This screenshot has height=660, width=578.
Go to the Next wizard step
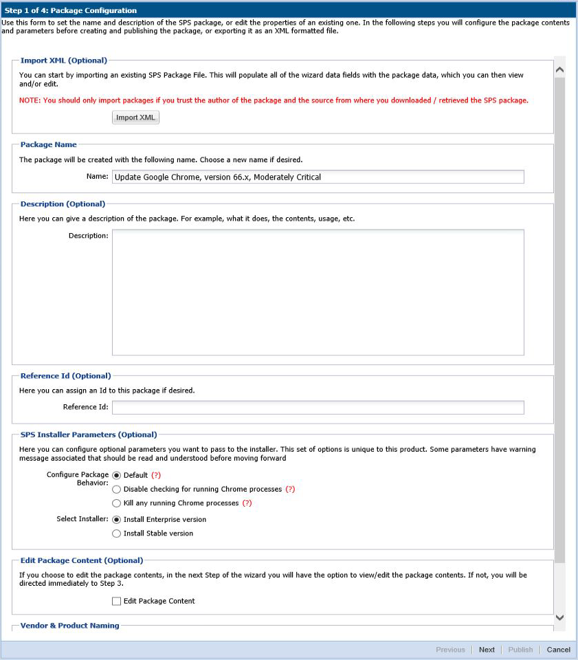click(487, 650)
